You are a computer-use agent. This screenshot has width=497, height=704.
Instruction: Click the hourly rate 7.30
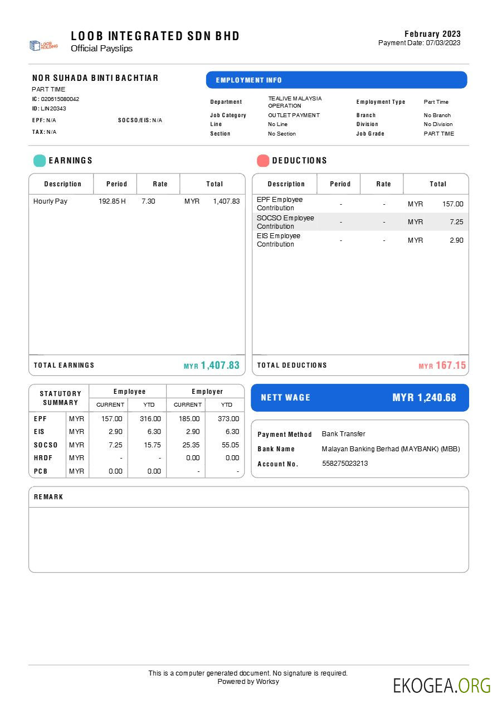148,201
